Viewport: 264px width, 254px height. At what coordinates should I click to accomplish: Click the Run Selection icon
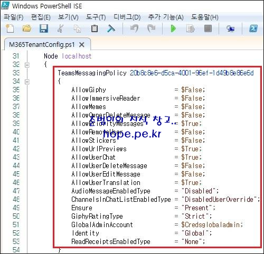pos(190,28)
